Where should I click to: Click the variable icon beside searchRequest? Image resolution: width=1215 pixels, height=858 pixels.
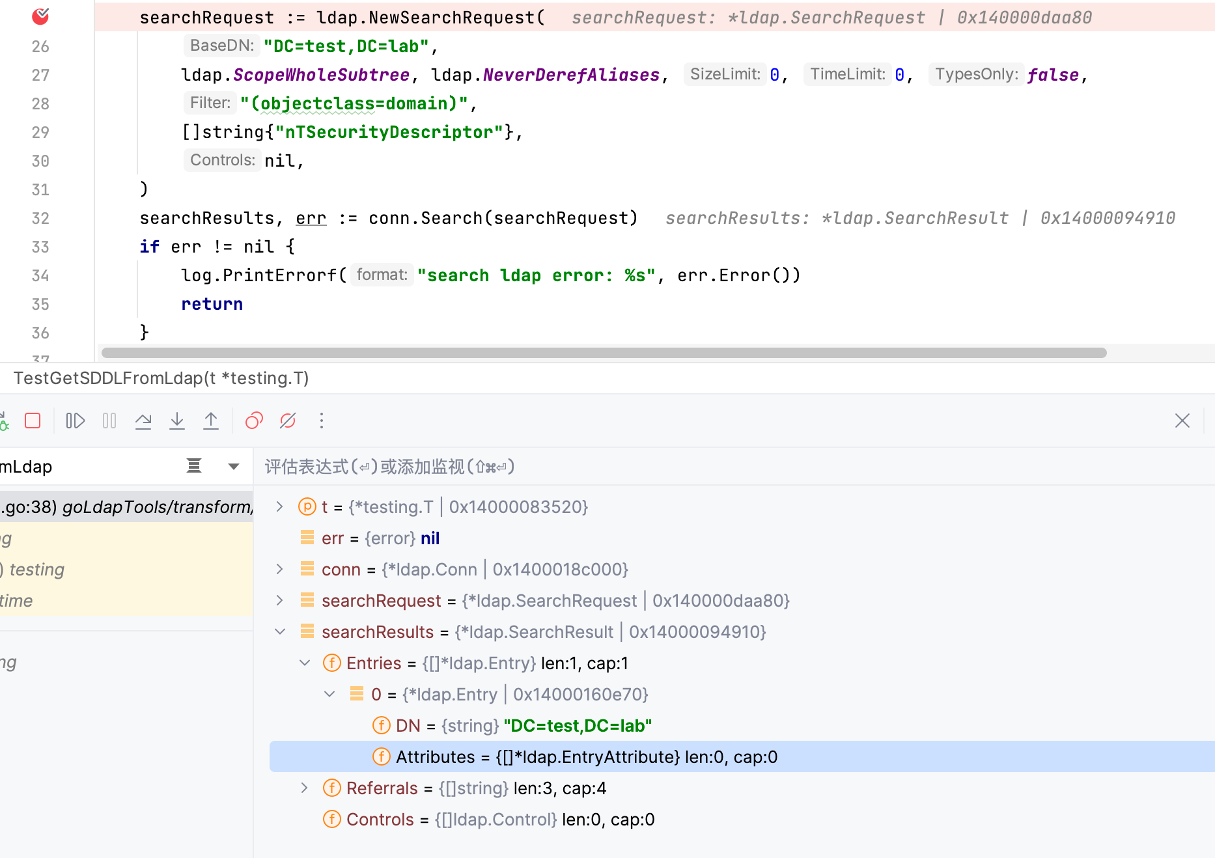[307, 600]
